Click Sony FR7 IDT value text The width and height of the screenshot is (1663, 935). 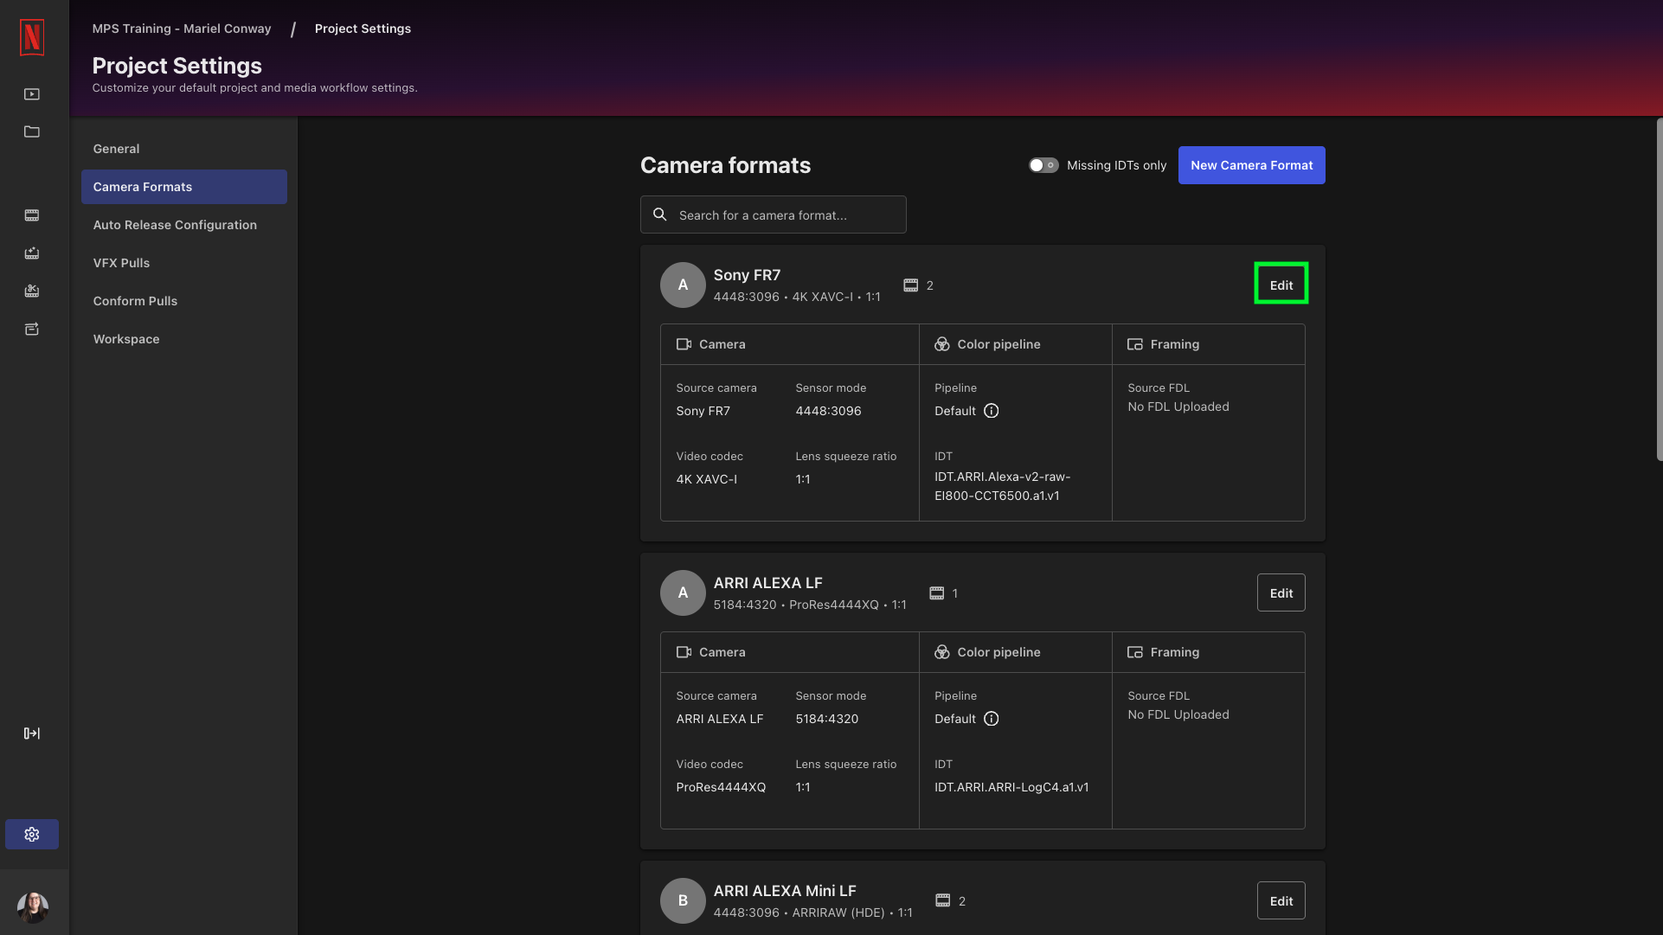(1002, 486)
